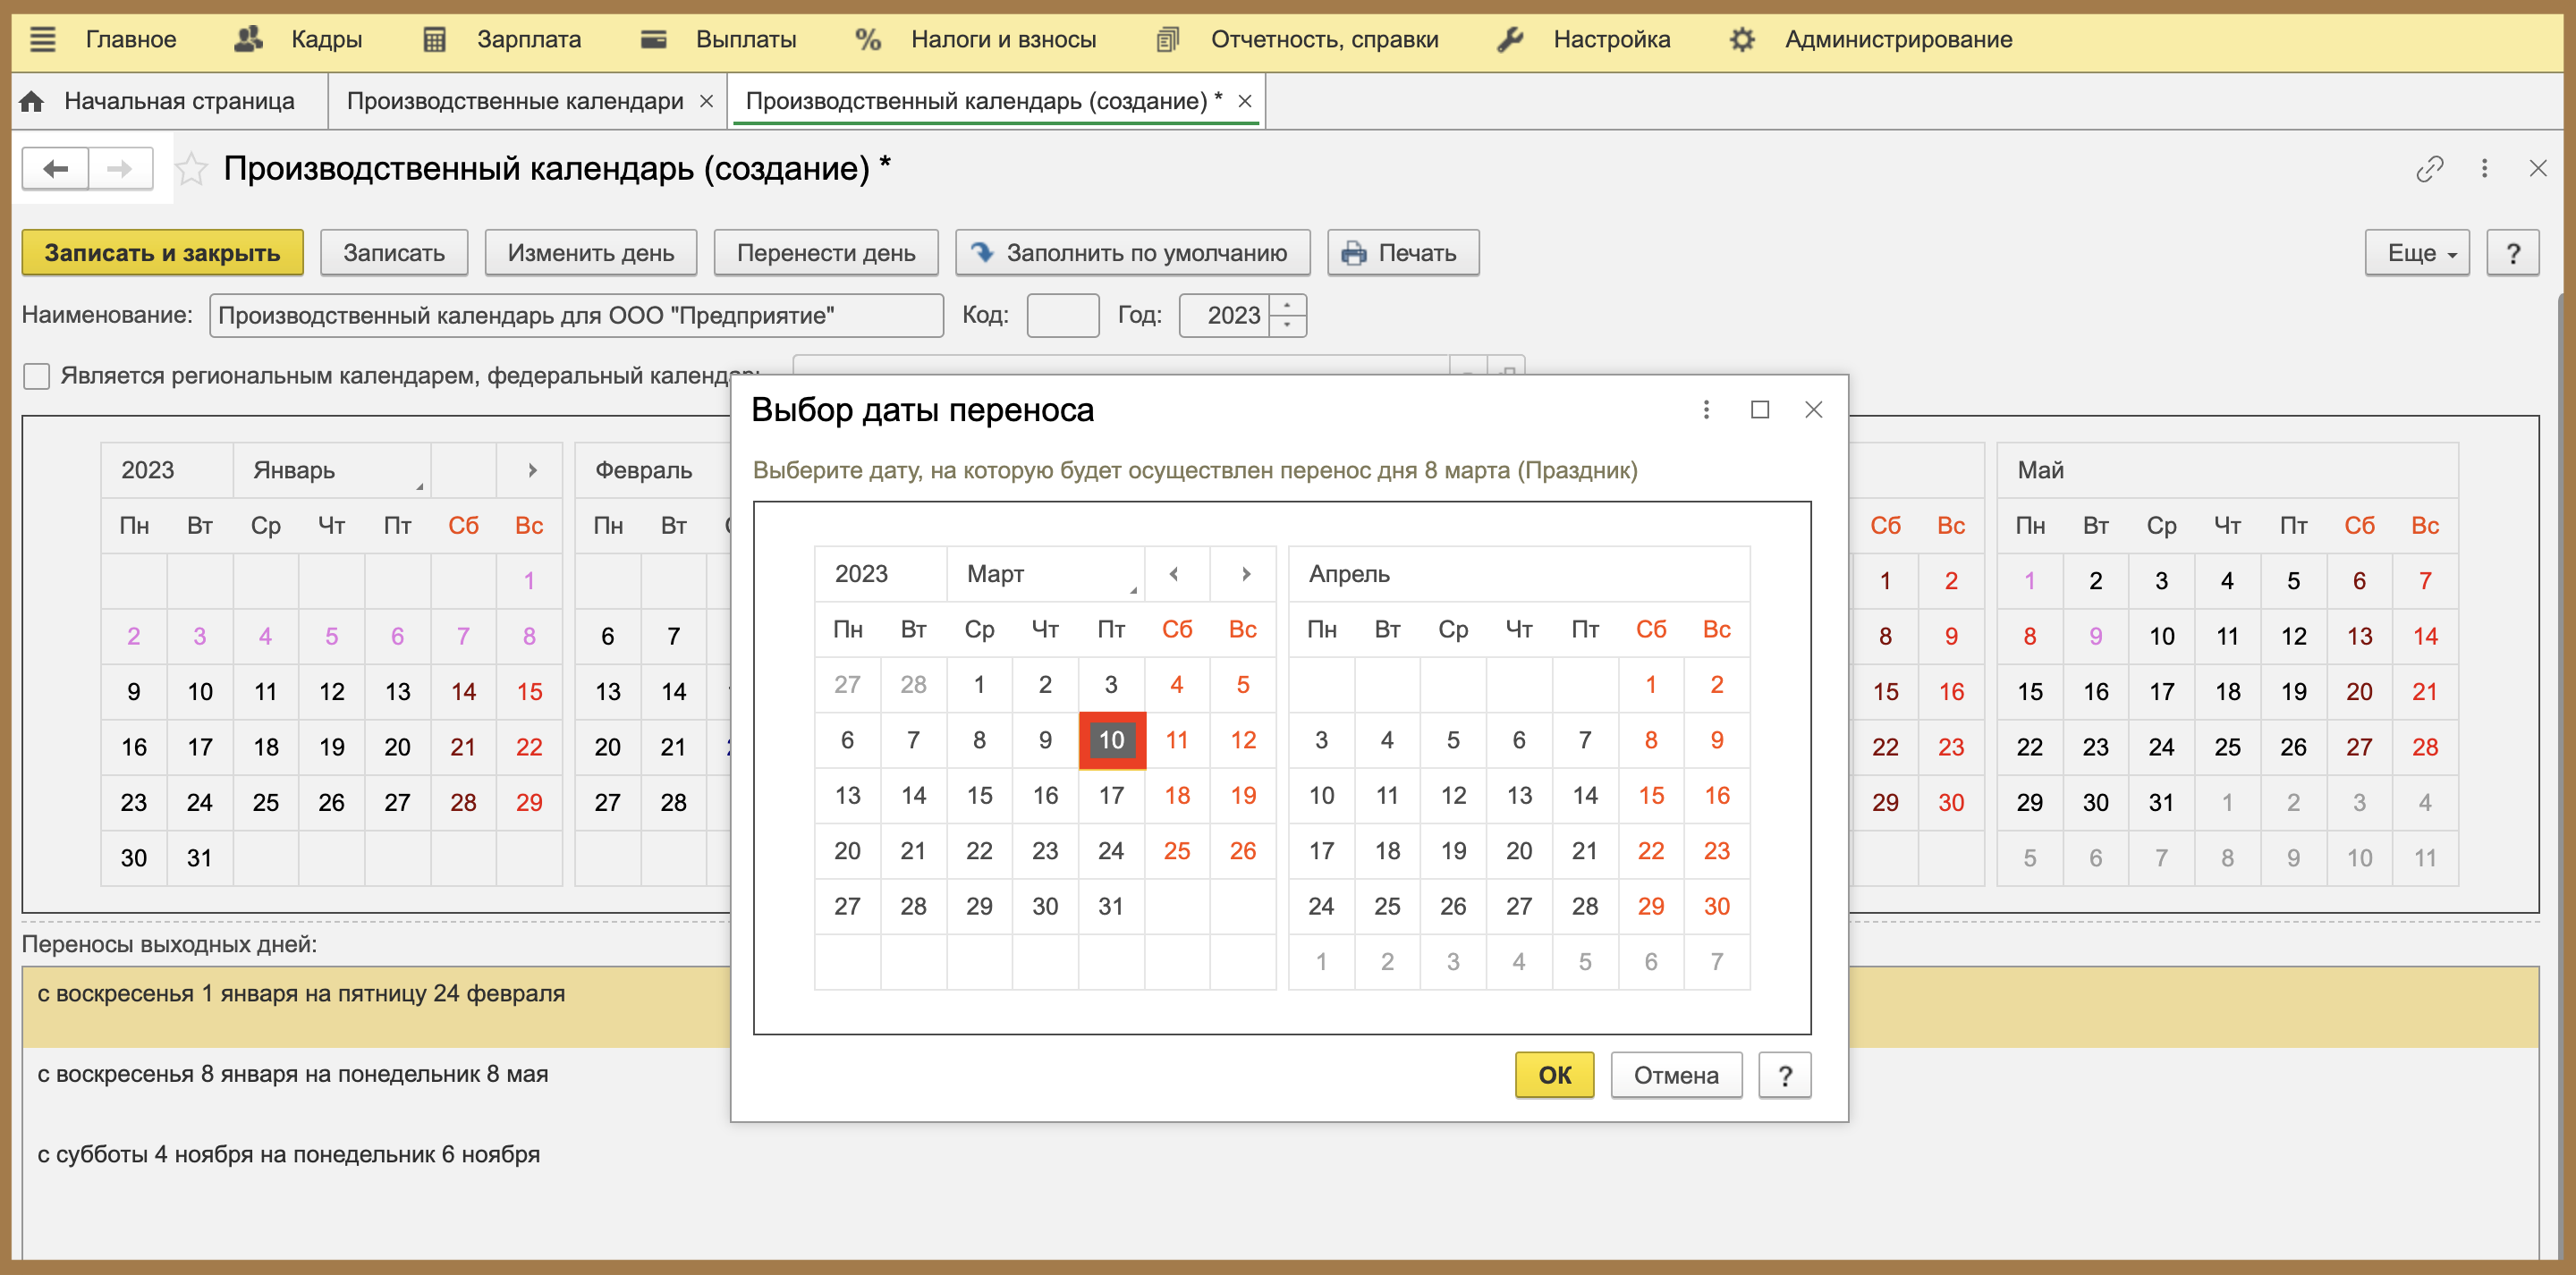Select the row '8 января на понедельник 8 мая'
The width and height of the screenshot is (2576, 1275).
click(x=1280, y=1087)
